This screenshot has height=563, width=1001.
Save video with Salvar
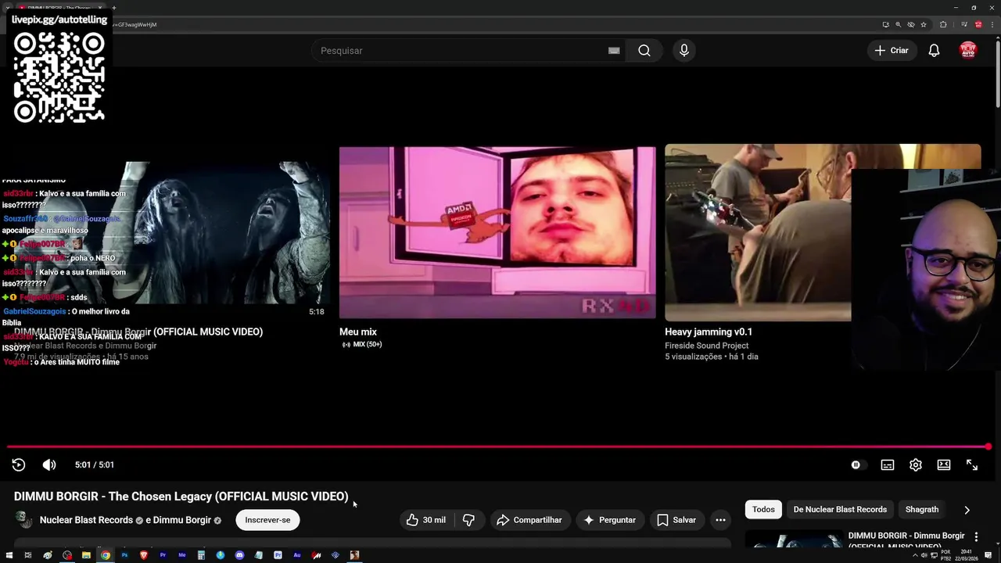[x=676, y=520]
